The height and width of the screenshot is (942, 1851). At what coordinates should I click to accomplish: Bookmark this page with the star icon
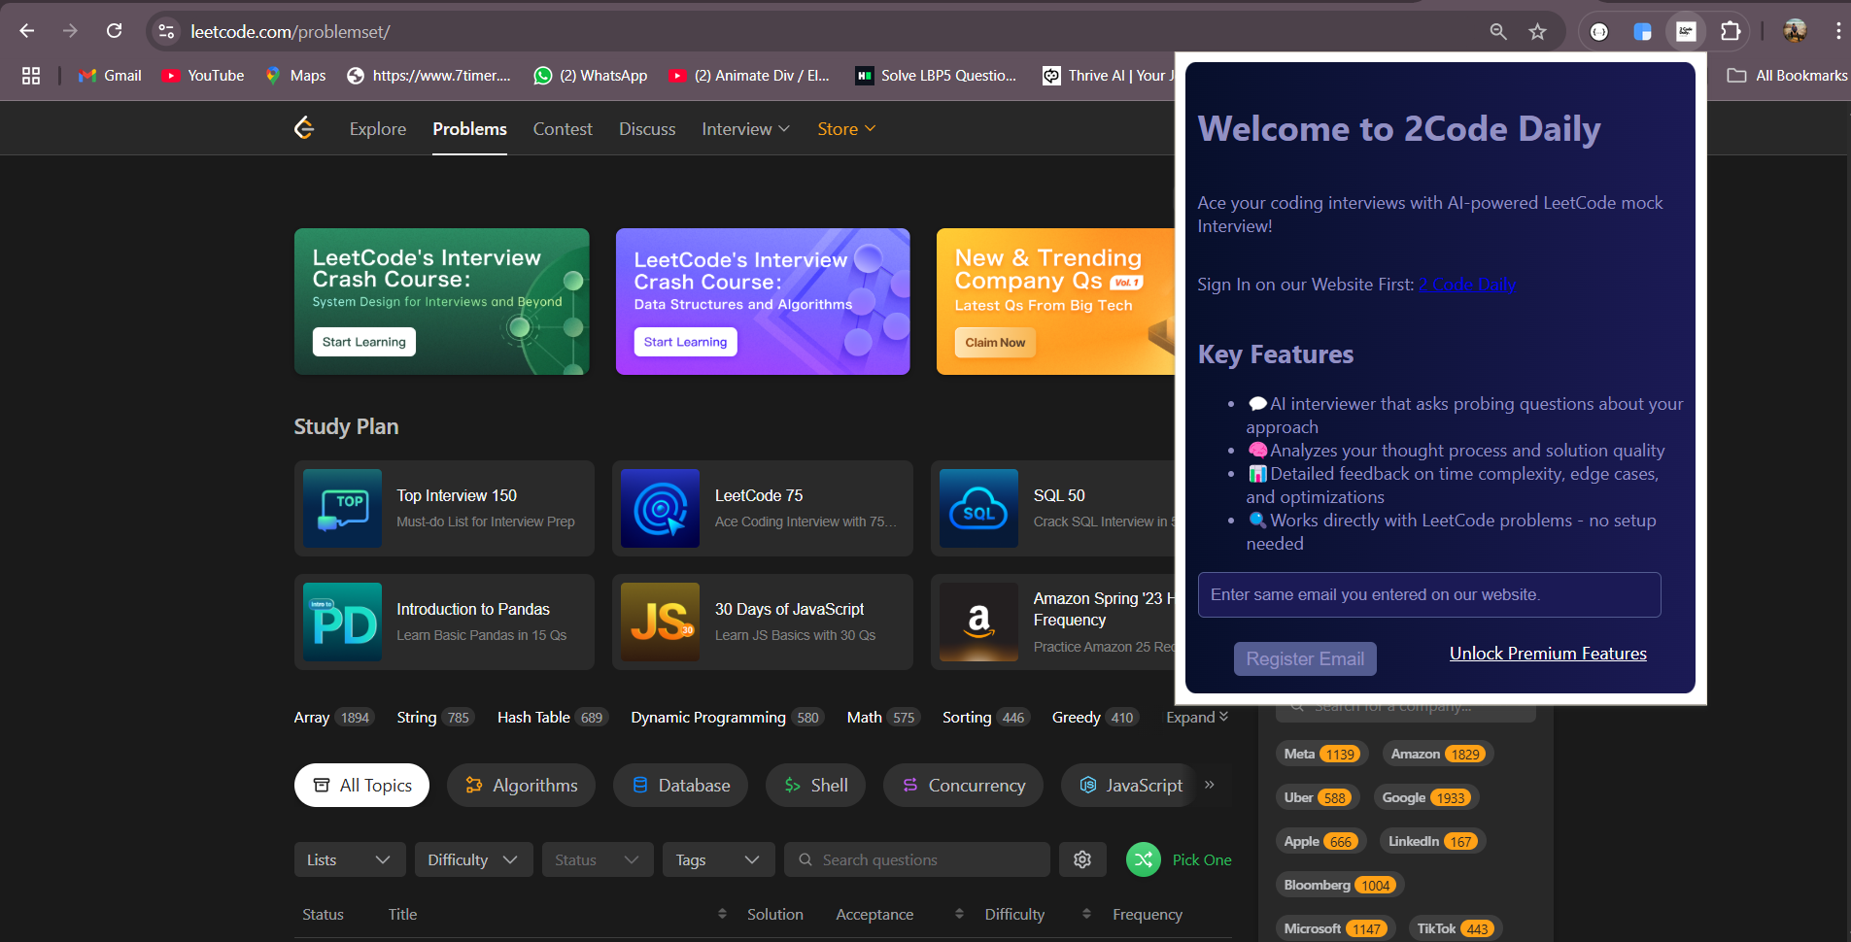coord(1537,32)
